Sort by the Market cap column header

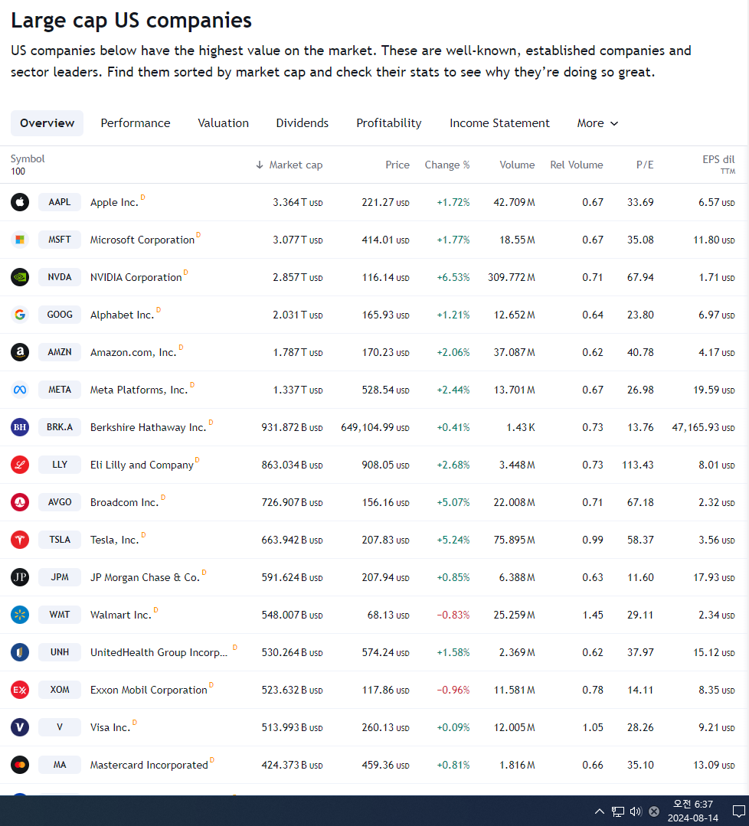click(296, 165)
